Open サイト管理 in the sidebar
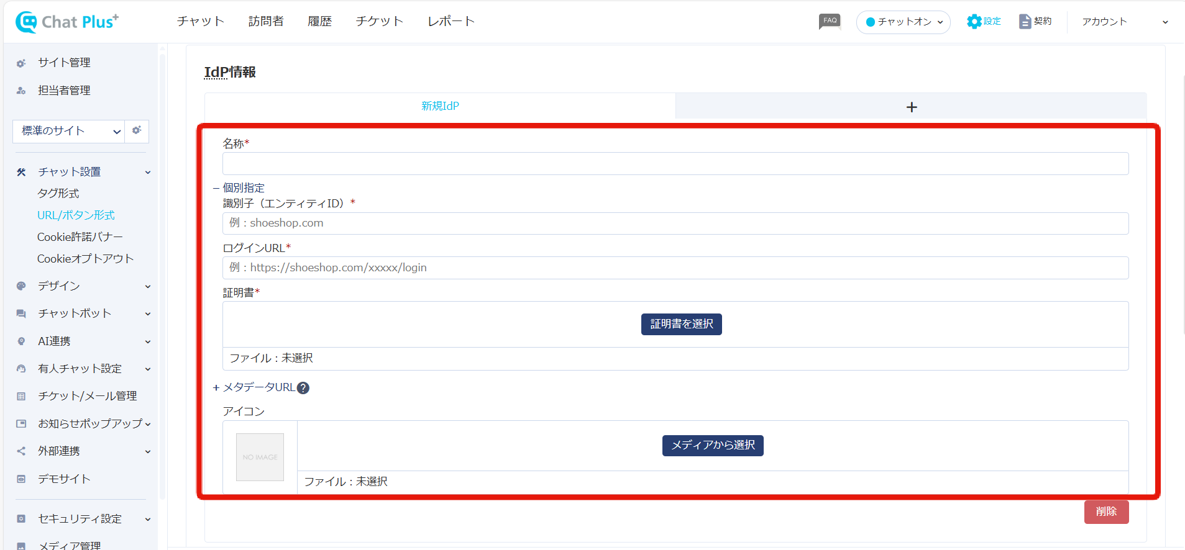 coord(64,63)
